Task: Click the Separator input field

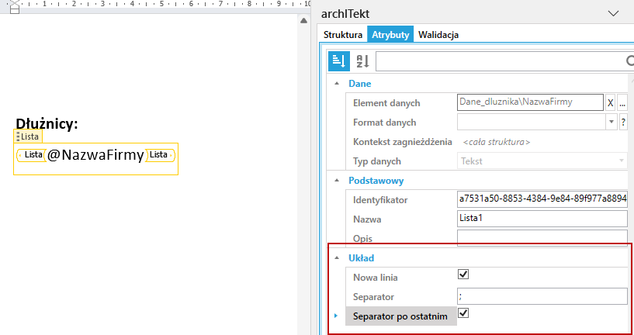Action: coord(542,296)
